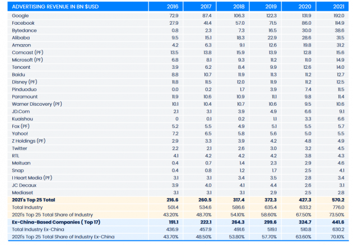Click Top 25 Total 2021 value 570.2

[x=338, y=200]
